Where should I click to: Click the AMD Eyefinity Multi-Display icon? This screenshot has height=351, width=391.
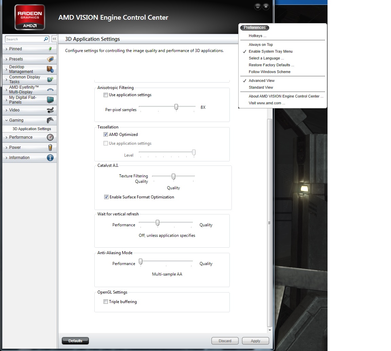(x=50, y=90)
